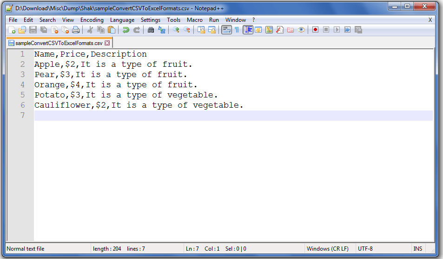443x259 pixels.
Task: Toggle the indent guide button
Action: click(x=248, y=30)
